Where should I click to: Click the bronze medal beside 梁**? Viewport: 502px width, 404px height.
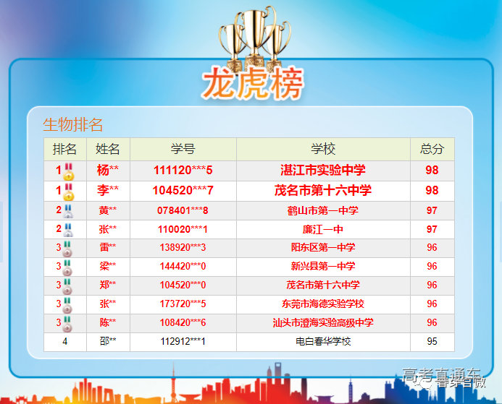[67, 267]
